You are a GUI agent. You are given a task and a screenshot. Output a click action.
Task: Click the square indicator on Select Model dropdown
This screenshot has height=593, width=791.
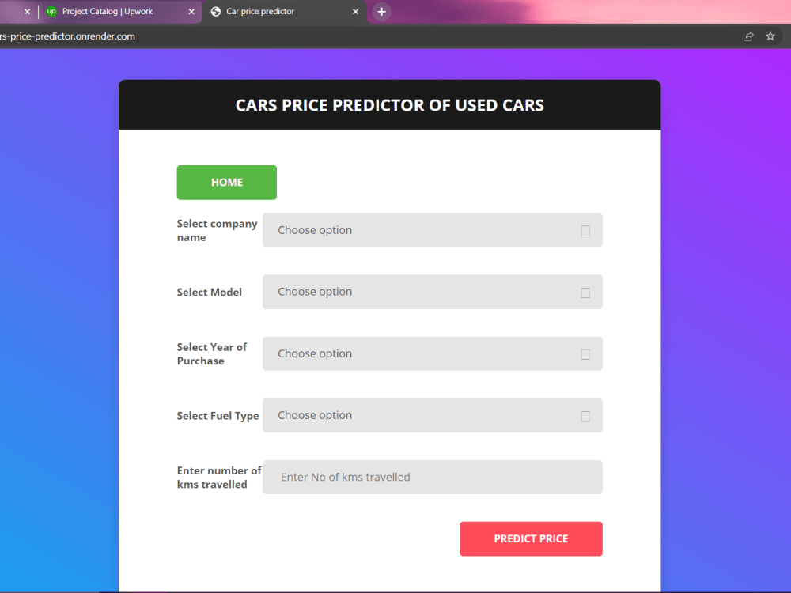[585, 292]
